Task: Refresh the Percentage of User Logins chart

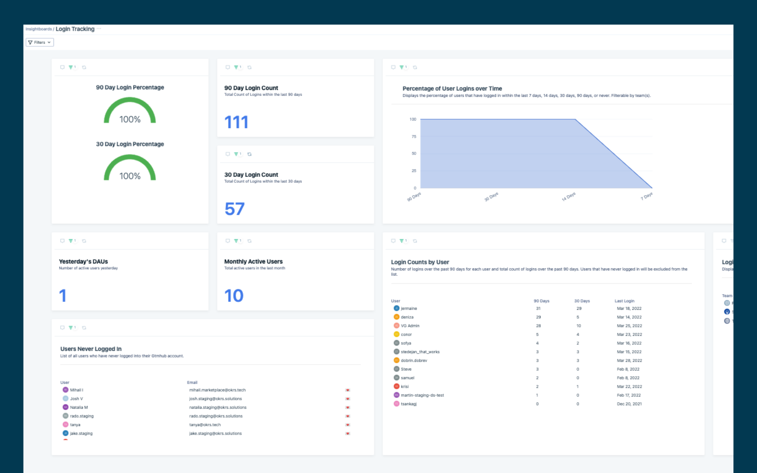Action: coord(415,67)
